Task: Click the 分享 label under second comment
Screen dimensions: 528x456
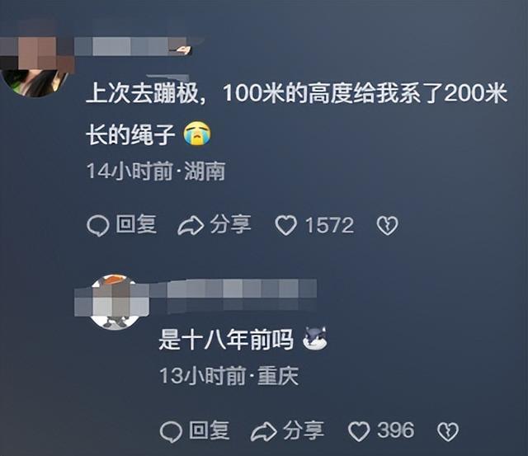Action: tap(304, 430)
